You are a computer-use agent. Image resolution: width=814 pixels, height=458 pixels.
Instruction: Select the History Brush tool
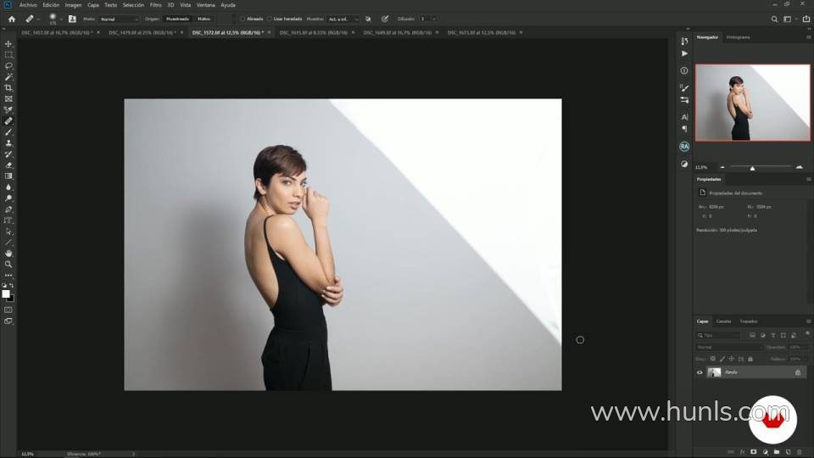tap(8, 154)
